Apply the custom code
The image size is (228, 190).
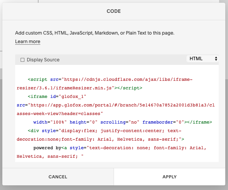[x=169, y=177]
